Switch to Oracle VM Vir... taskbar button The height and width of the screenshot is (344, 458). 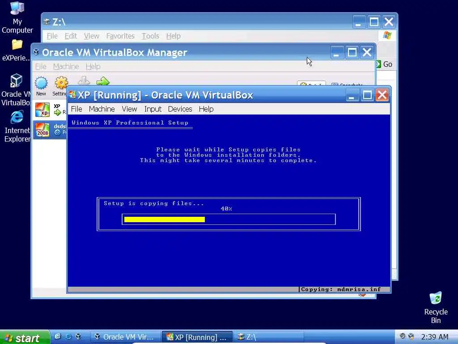tap(125, 337)
